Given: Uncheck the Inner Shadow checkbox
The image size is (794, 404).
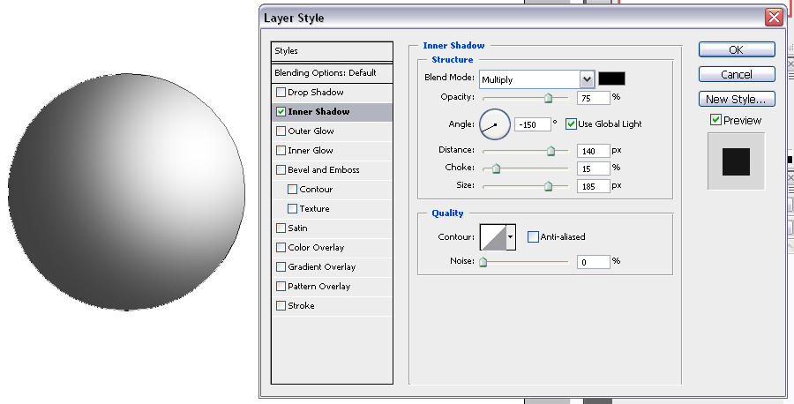Looking at the screenshot, I should pos(281,111).
